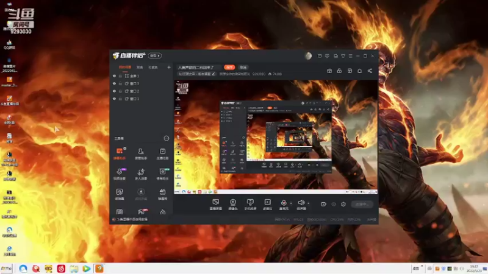This screenshot has height=274, width=488.
Task: Open the 榜单助手 tool
Action: pos(162,174)
